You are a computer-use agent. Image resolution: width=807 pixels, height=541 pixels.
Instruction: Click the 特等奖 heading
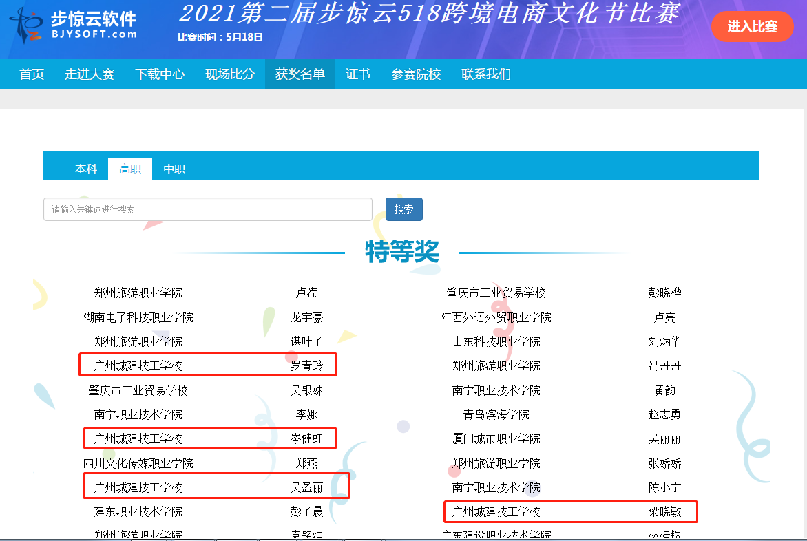pyautogui.click(x=402, y=252)
